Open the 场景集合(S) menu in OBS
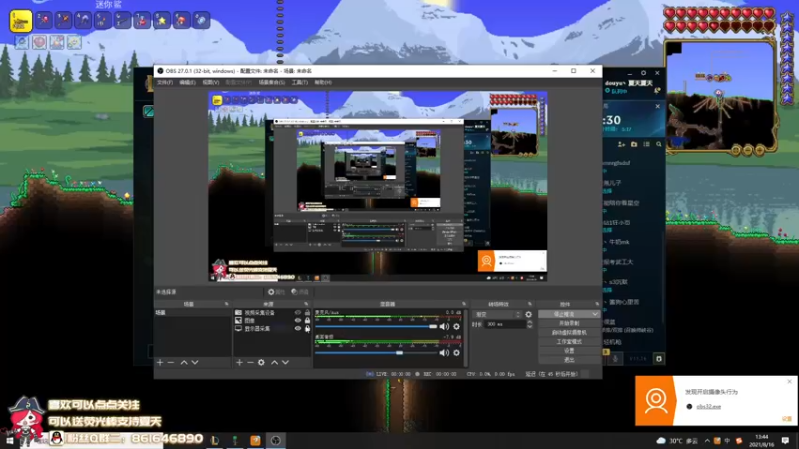The image size is (799, 449). (271, 82)
